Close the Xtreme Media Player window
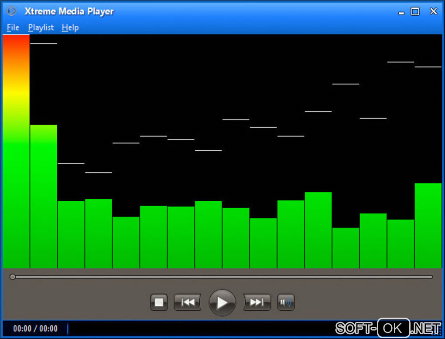 pos(433,11)
